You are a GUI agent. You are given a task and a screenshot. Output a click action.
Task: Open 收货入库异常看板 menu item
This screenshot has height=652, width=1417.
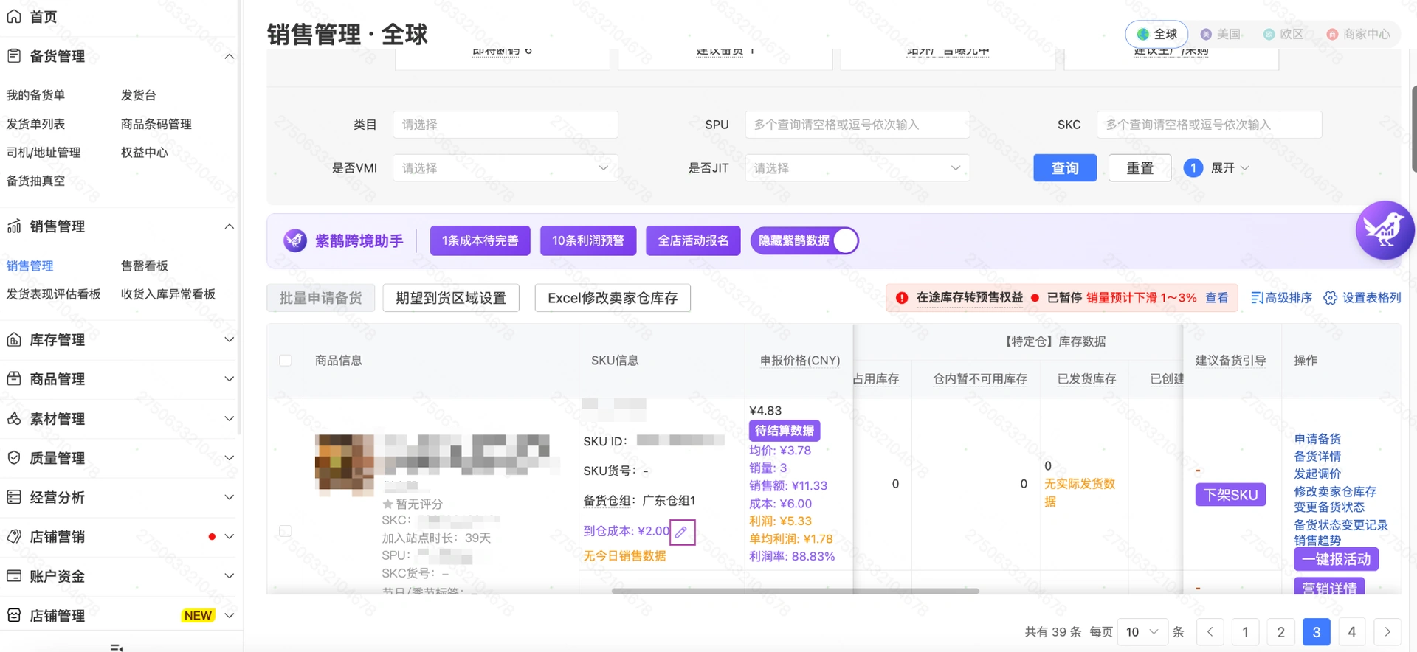168,294
